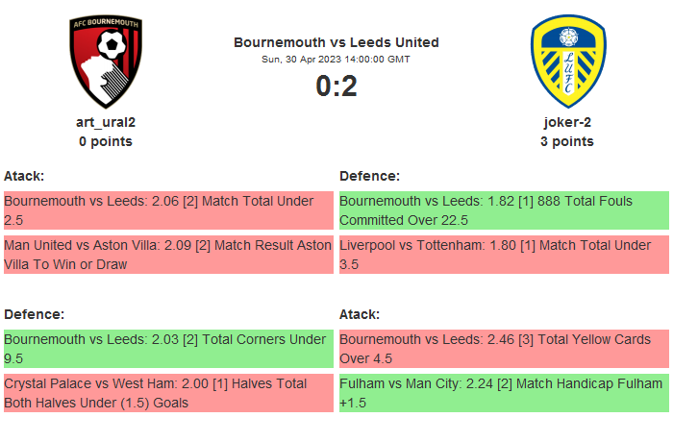Click the match date Sun, 30 Apr 2023

tap(336, 60)
